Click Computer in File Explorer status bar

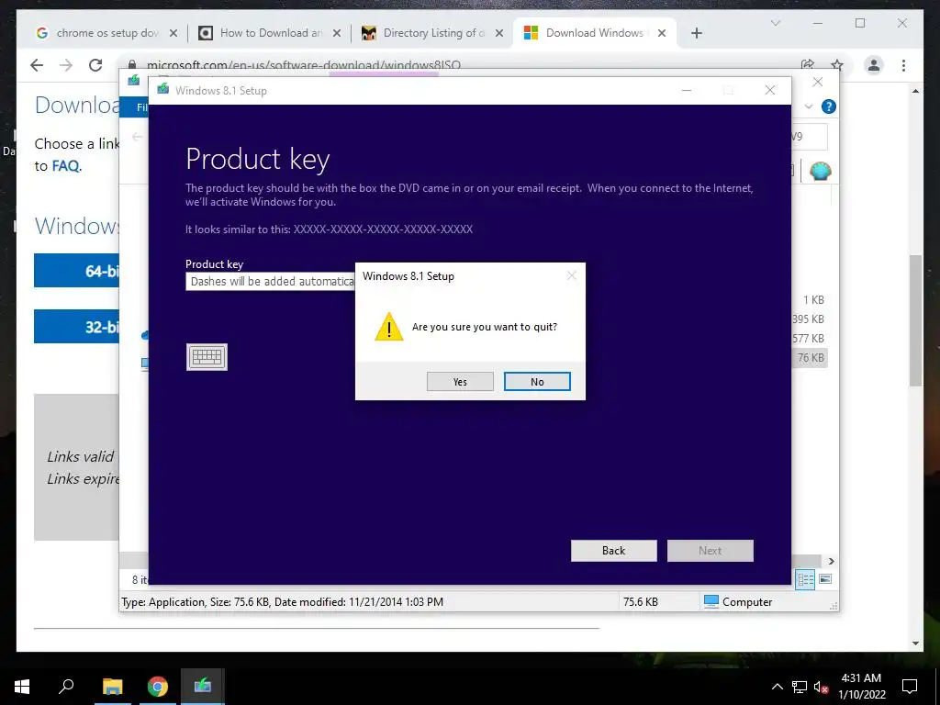click(x=738, y=602)
